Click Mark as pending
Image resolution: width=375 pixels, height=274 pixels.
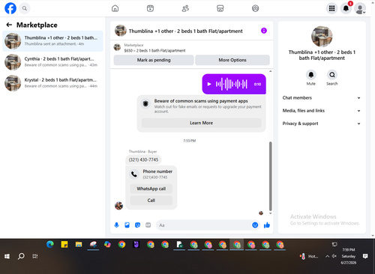pyautogui.click(x=154, y=60)
